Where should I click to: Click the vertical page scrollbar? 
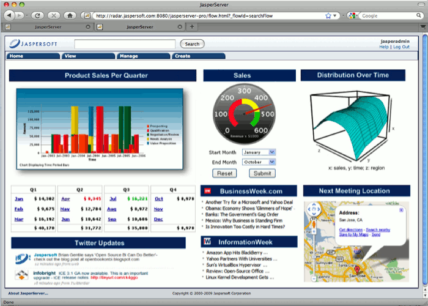[425, 160]
